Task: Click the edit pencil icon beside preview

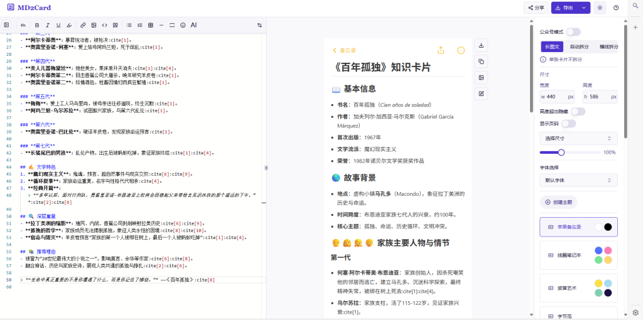Action: point(482,93)
